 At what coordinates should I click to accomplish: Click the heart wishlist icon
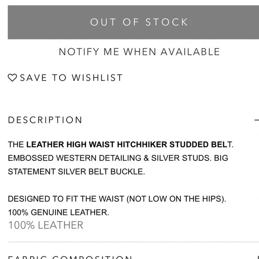[12, 78]
